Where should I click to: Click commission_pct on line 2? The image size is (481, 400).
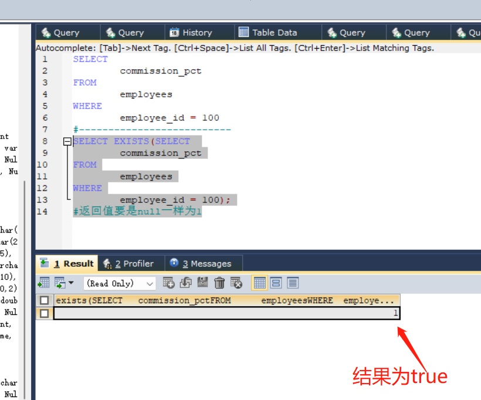point(161,71)
